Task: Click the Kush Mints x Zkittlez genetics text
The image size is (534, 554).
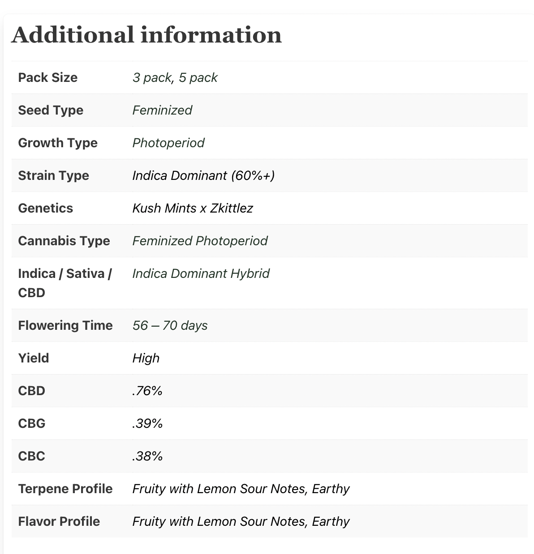Action: click(193, 208)
